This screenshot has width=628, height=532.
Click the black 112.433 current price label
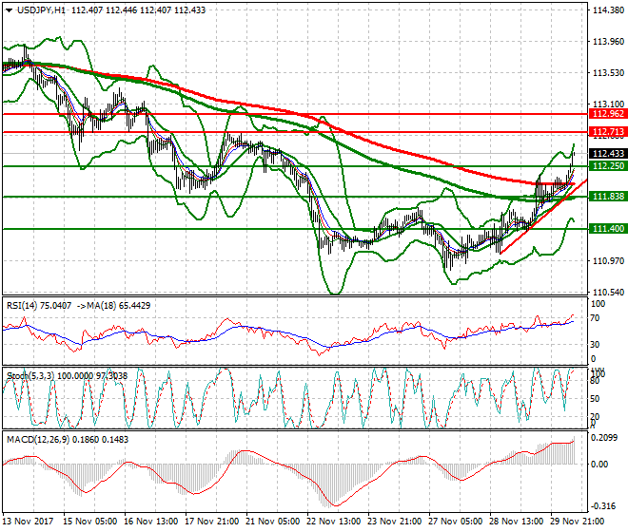point(608,154)
